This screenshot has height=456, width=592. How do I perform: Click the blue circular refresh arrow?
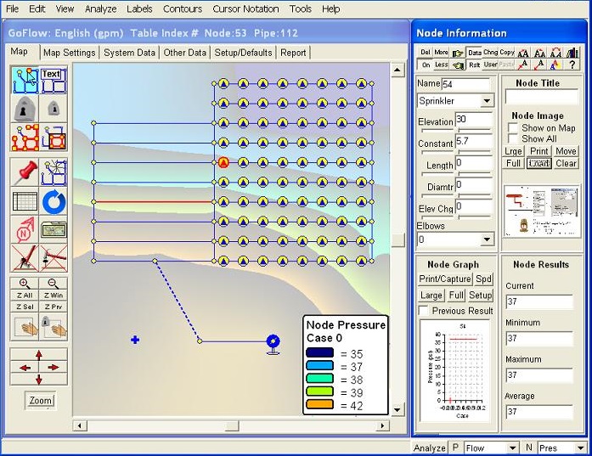pos(54,202)
